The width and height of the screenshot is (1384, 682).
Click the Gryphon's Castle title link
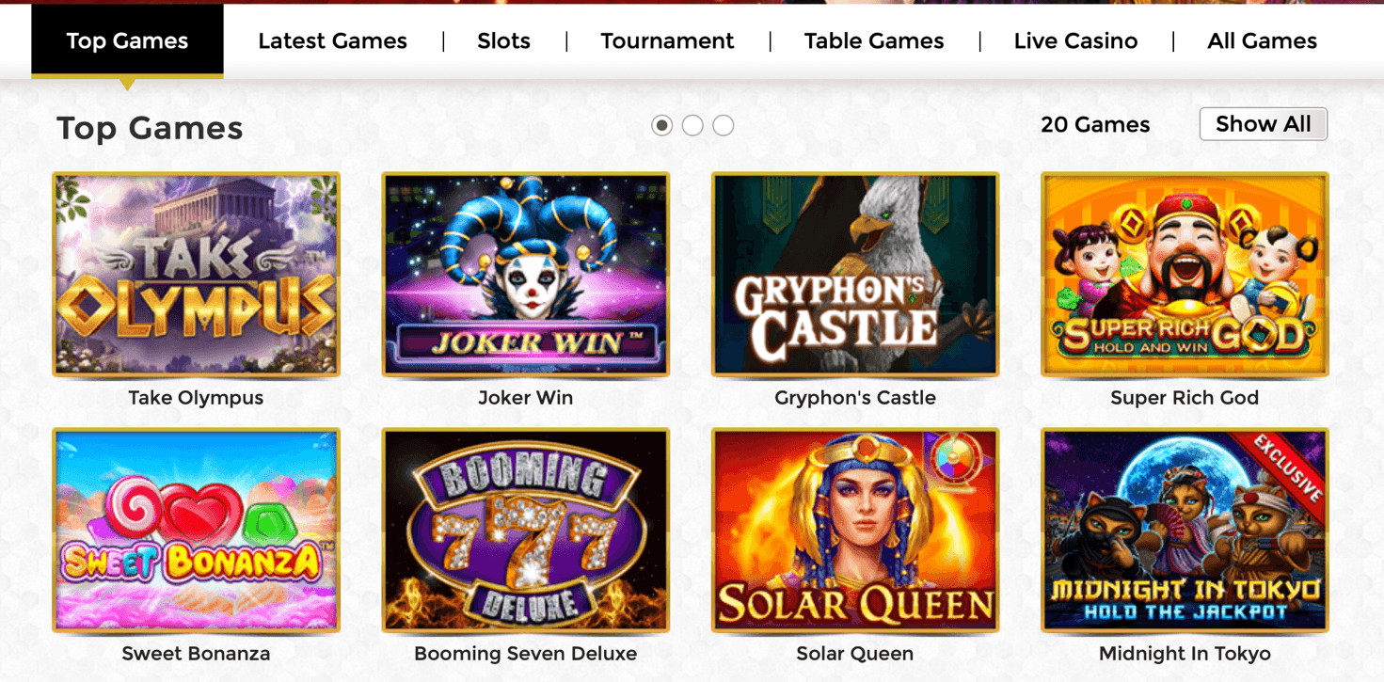pyautogui.click(x=854, y=398)
